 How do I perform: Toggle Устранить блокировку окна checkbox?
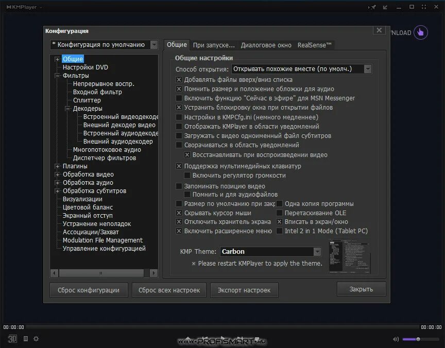tap(179, 108)
